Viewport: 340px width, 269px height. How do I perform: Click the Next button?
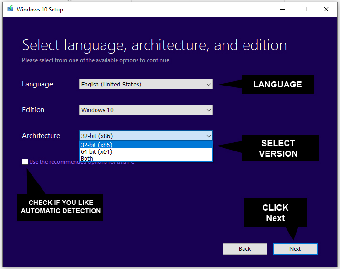coord(295,249)
